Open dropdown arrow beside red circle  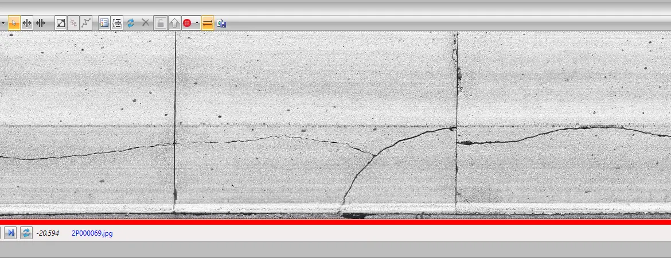click(x=197, y=23)
